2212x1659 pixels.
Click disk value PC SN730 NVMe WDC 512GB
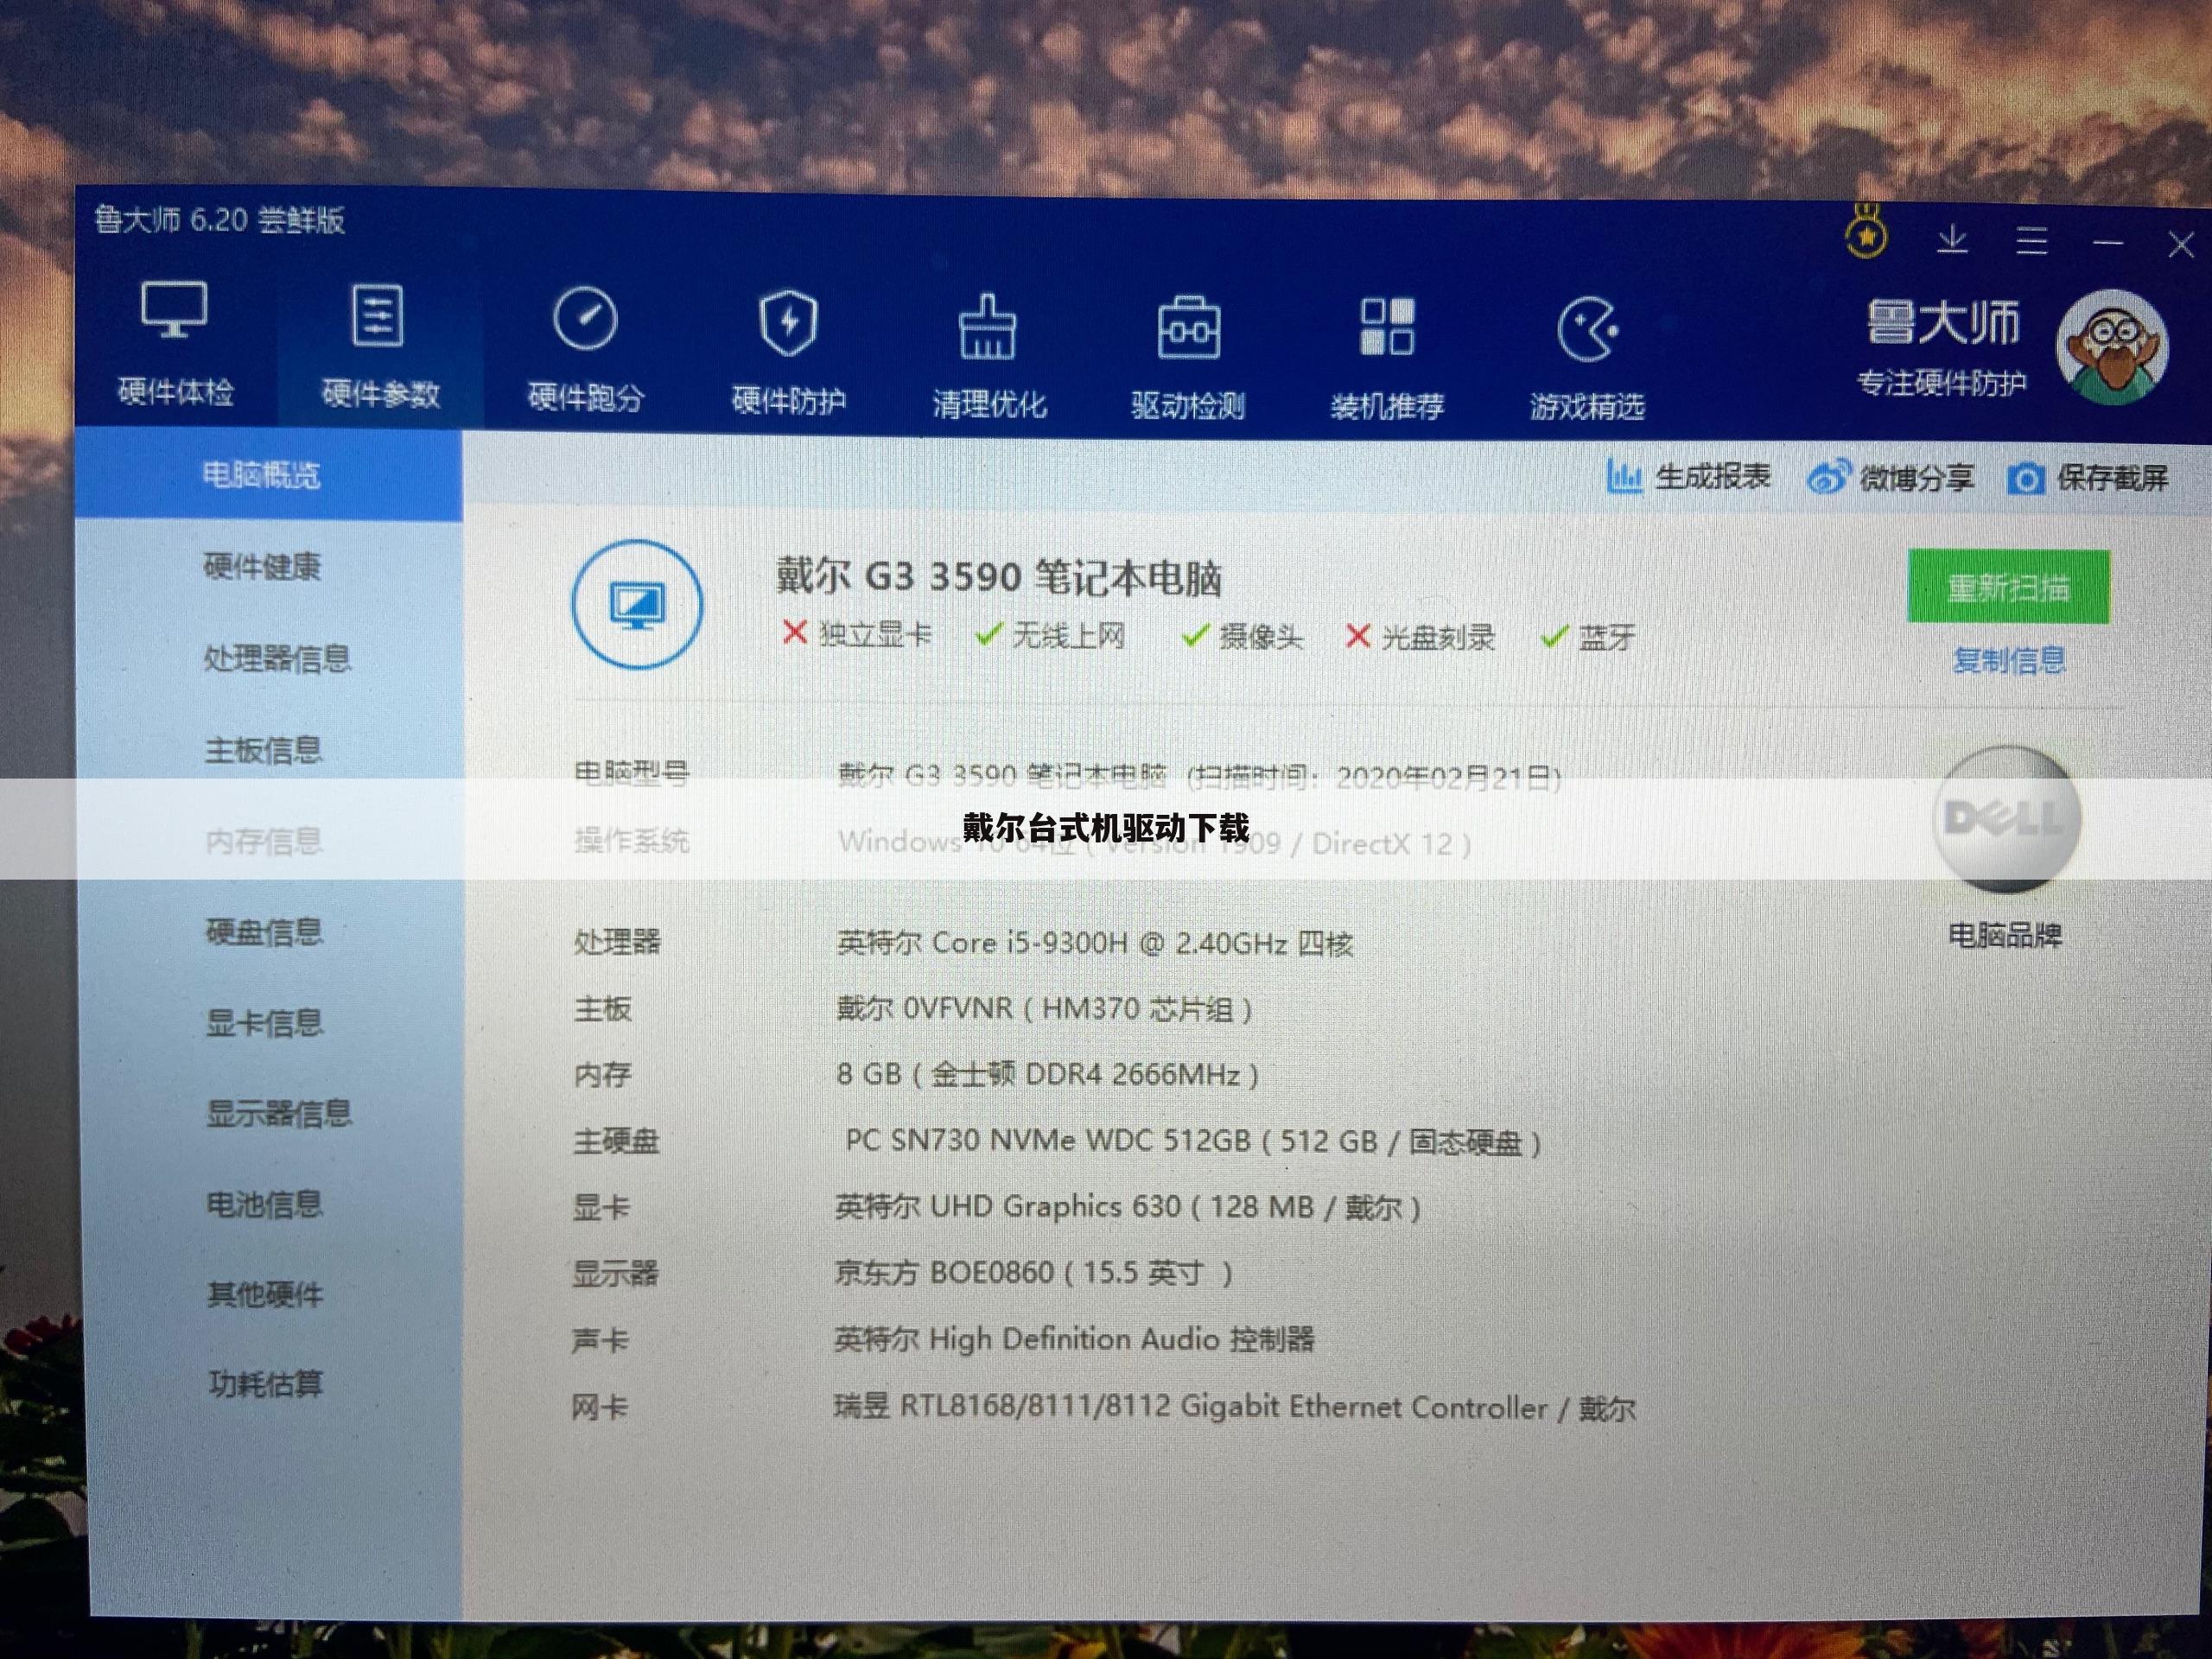pos(1192,1141)
